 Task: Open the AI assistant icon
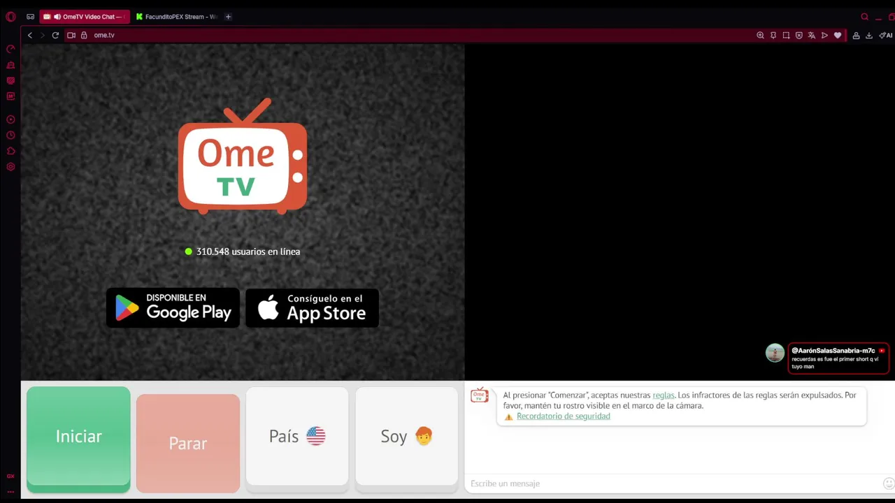point(886,35)
